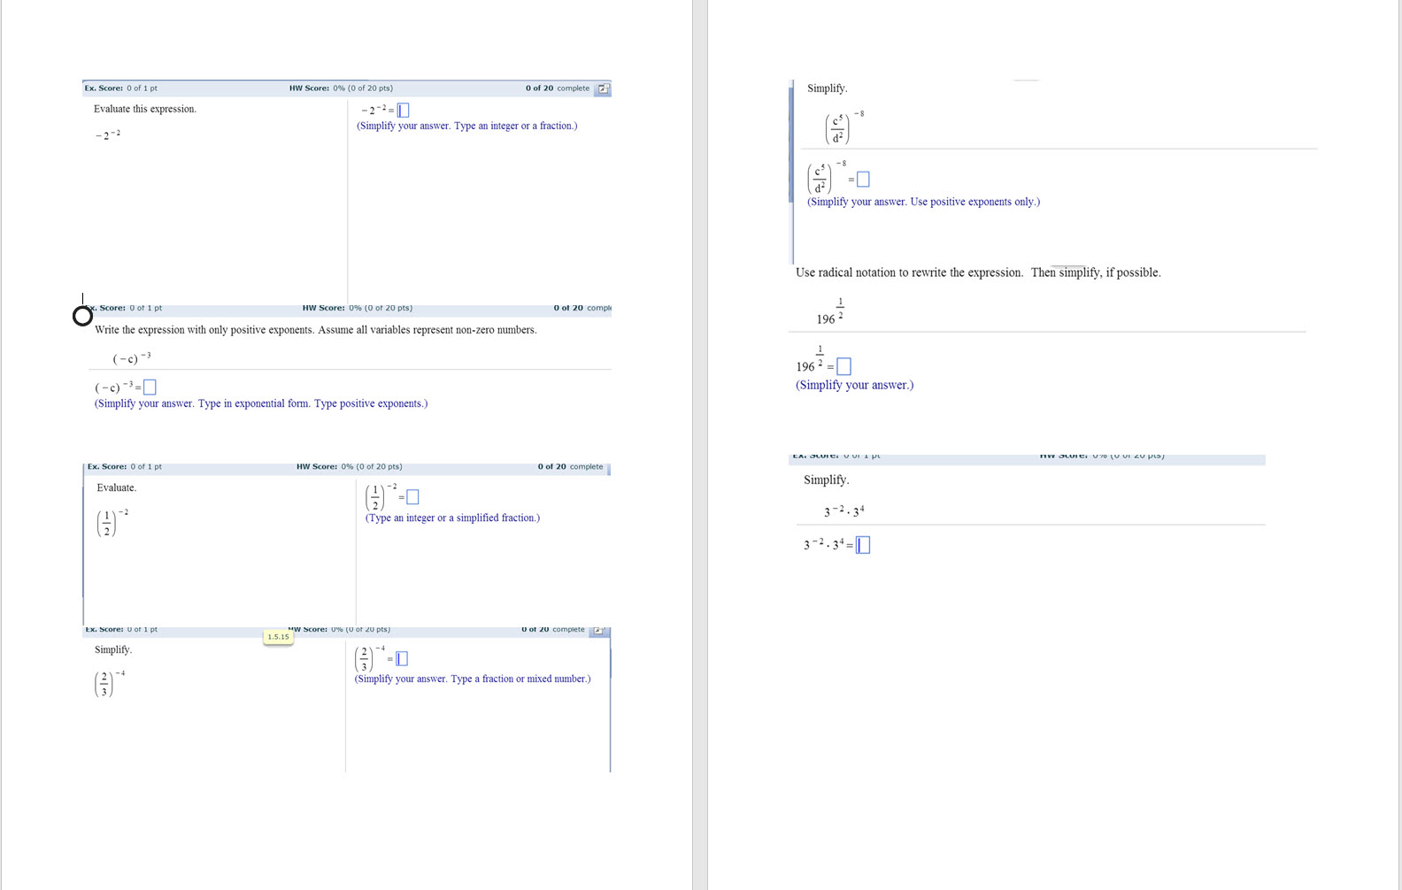Click the hint '(Simplify your answer. Use positive exponents only.)'
The width and height of the screenshot is (1402, 890).
pos(923,202)
